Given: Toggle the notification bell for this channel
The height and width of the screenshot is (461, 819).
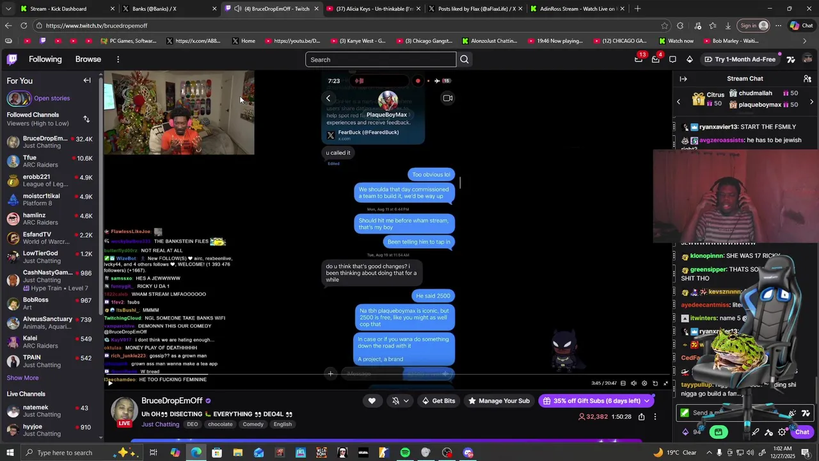Looking at the screenshot, I should tap(395, 401).
